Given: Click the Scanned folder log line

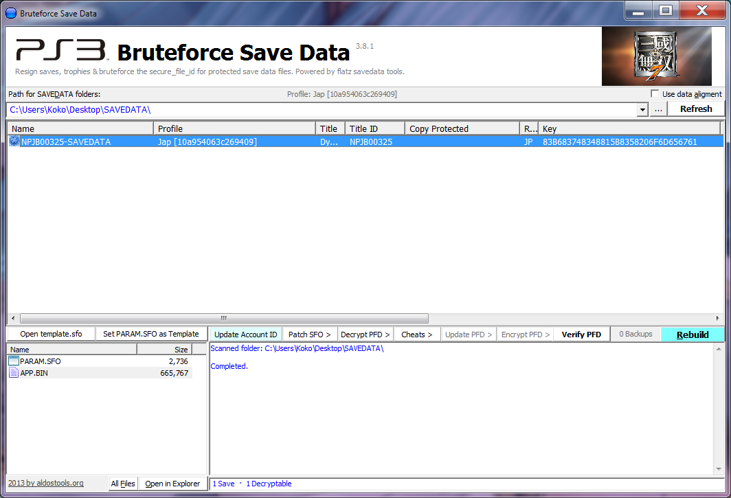Looking at the screenshot, I should coord(297,348).
